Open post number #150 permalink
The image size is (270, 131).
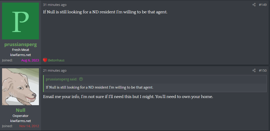[263, 70]
